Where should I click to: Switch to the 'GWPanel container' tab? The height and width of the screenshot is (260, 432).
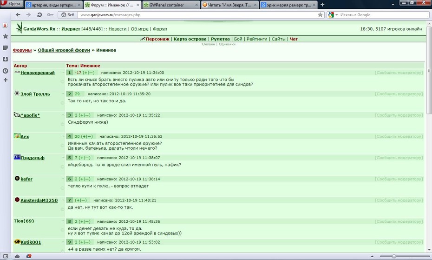coord(170,5)
